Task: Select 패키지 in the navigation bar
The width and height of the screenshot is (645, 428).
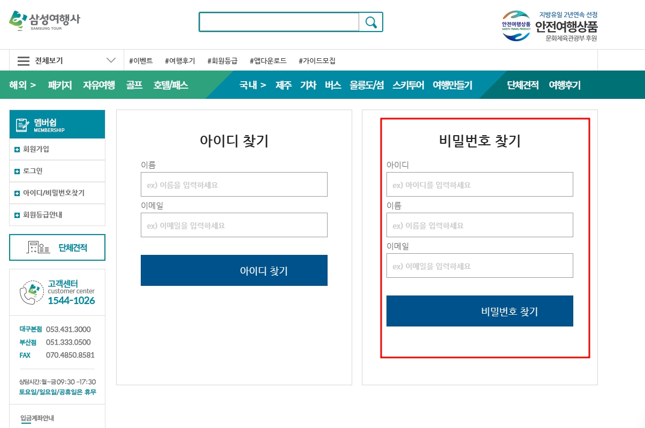Action: click(59, 85)
